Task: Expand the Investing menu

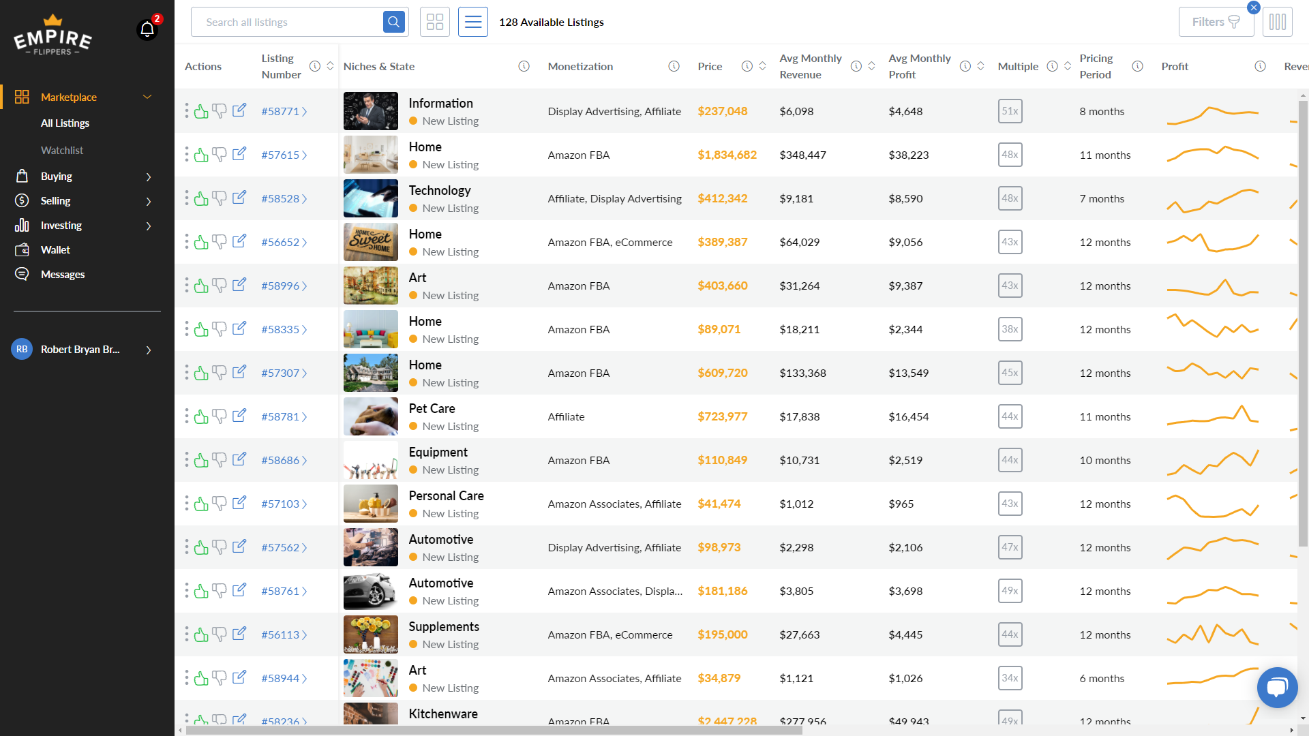Action: (149, 226)
